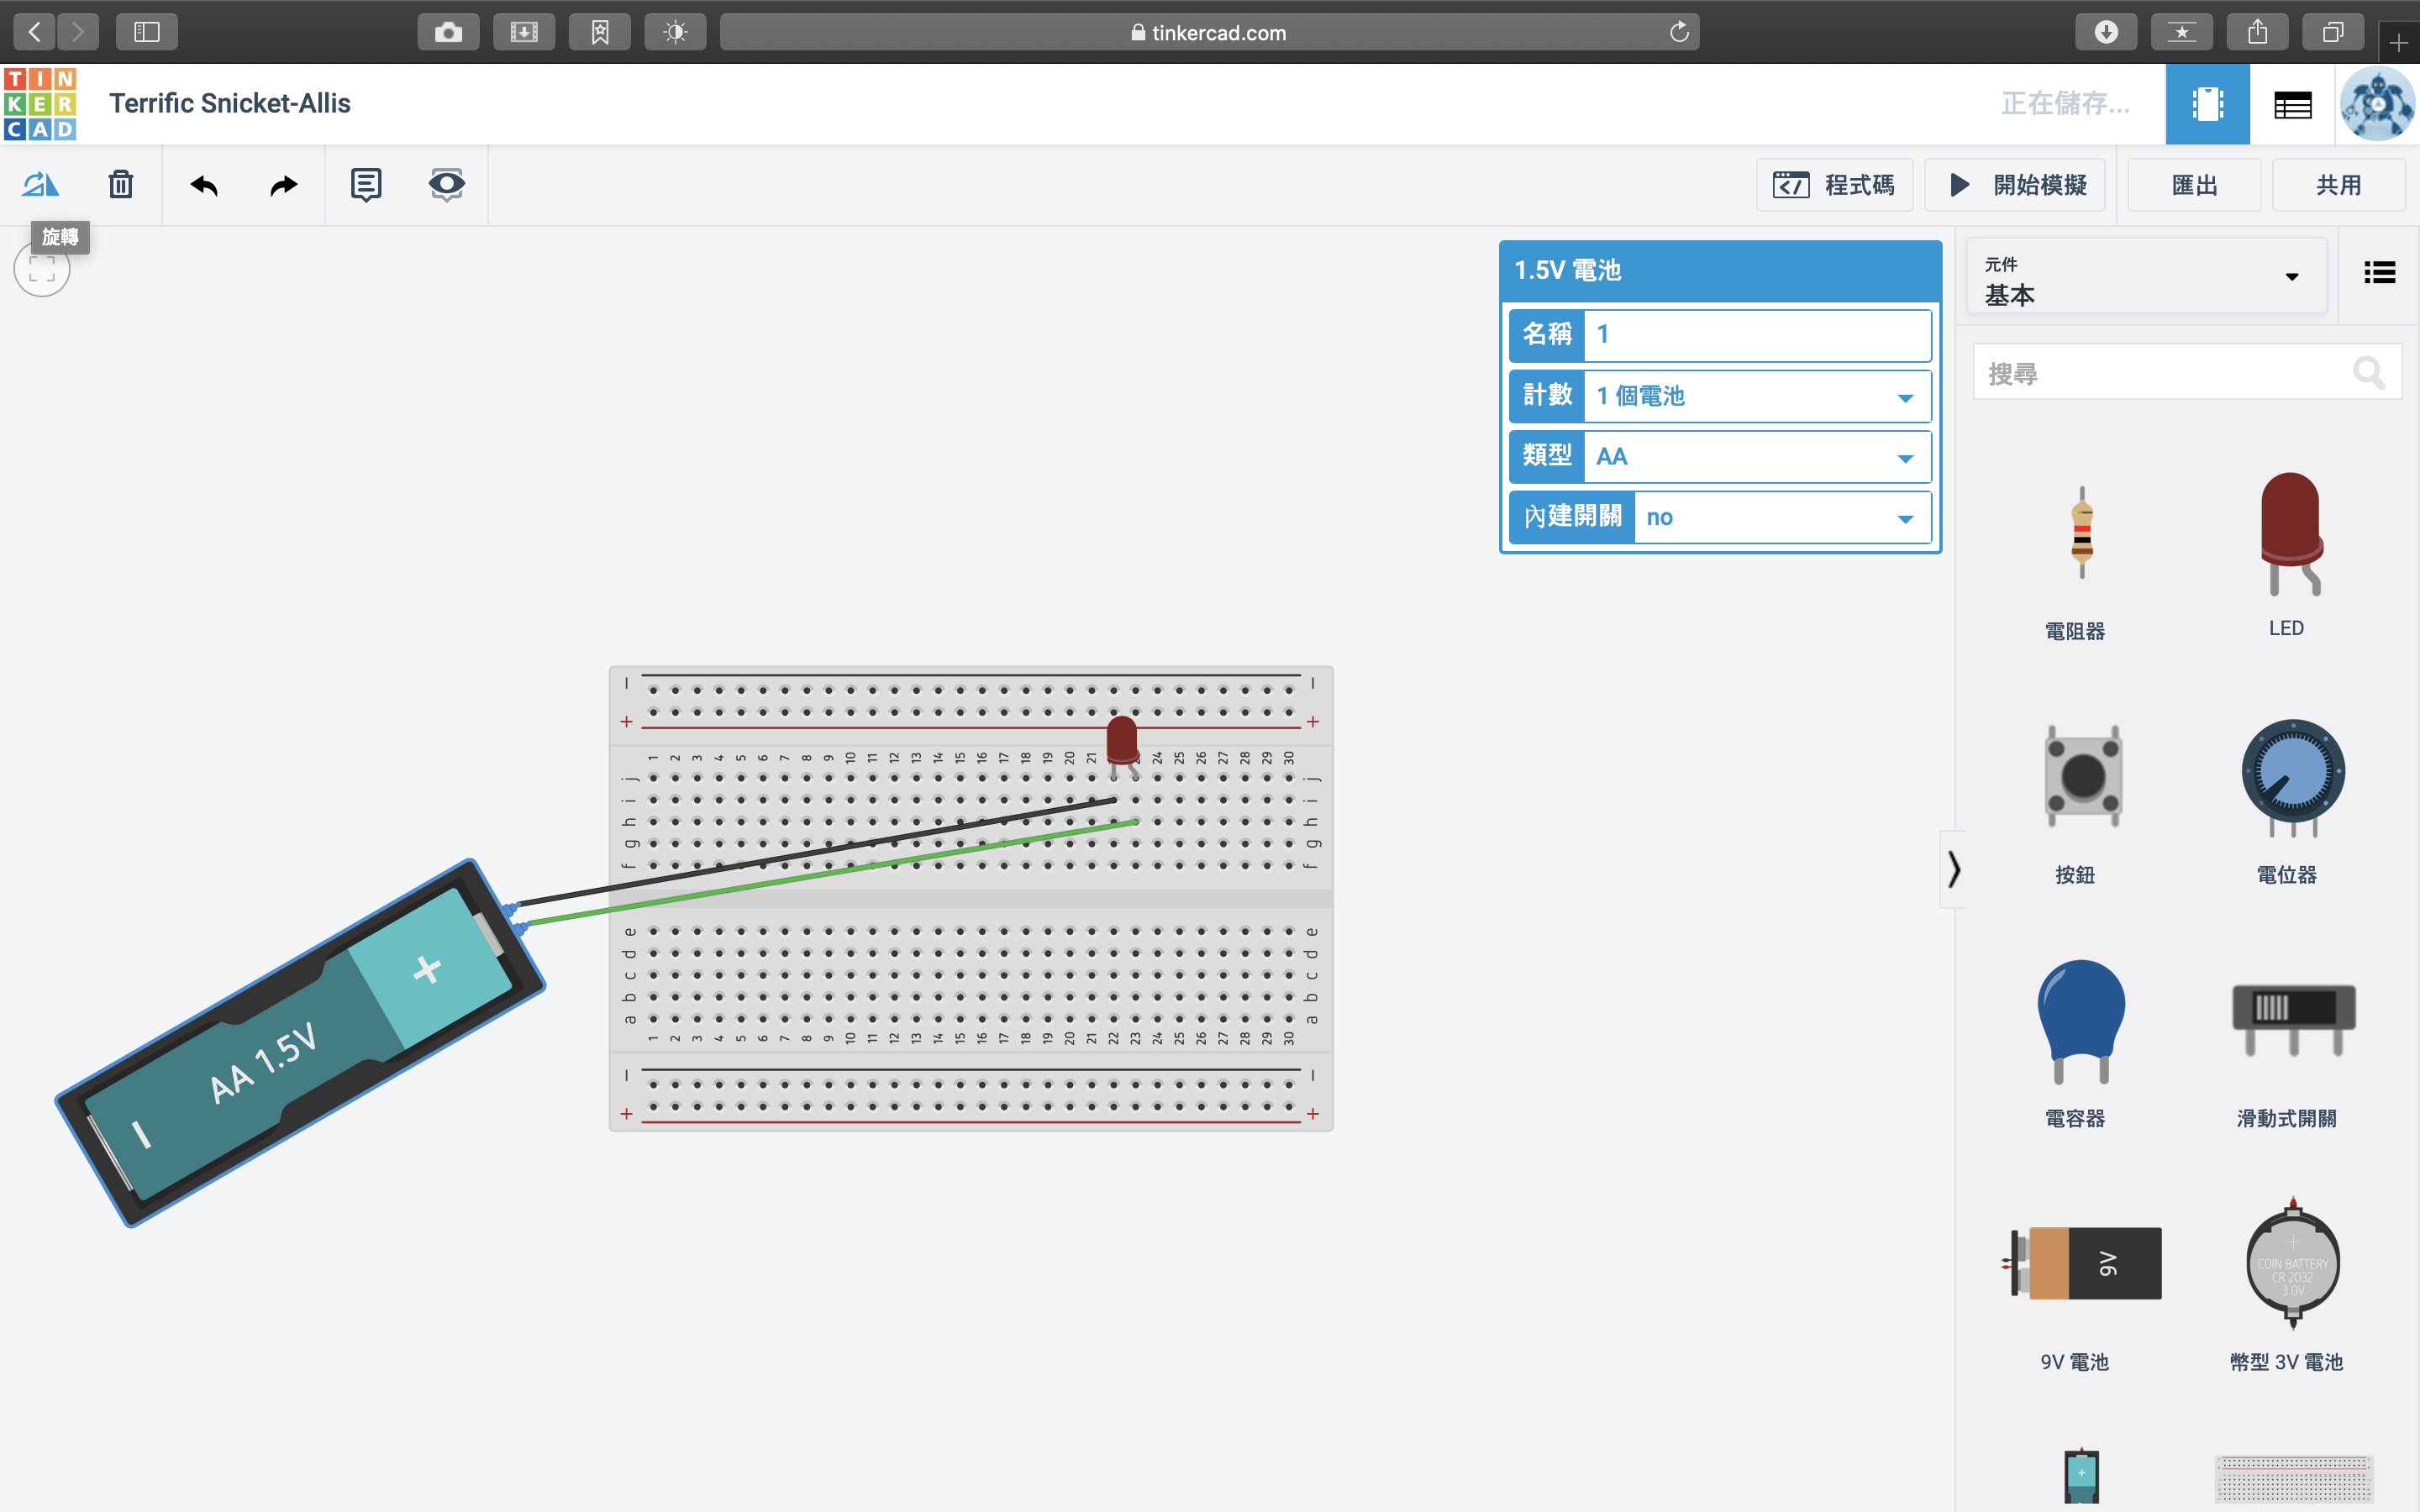The image size is (2420, 1512).
Task: Click 開始模擬 start simulation button
Action: (x=2015, y=185)
